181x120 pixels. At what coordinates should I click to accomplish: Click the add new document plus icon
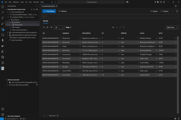[x=113, y=27]
